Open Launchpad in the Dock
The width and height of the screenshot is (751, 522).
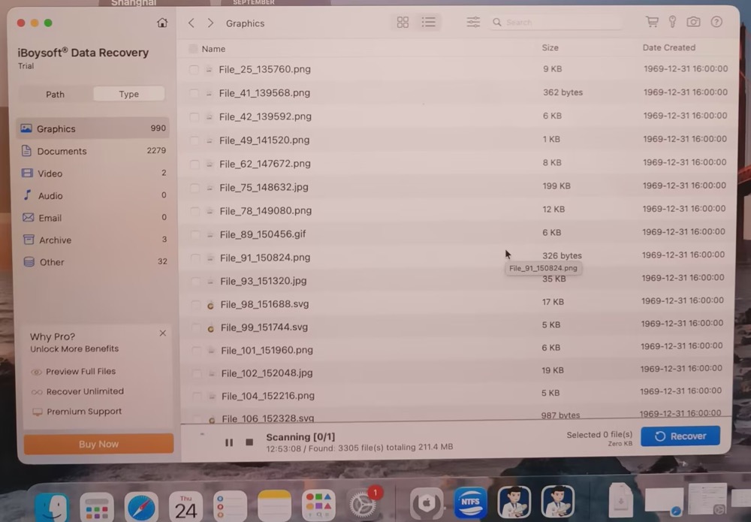(x=96, y=507)
